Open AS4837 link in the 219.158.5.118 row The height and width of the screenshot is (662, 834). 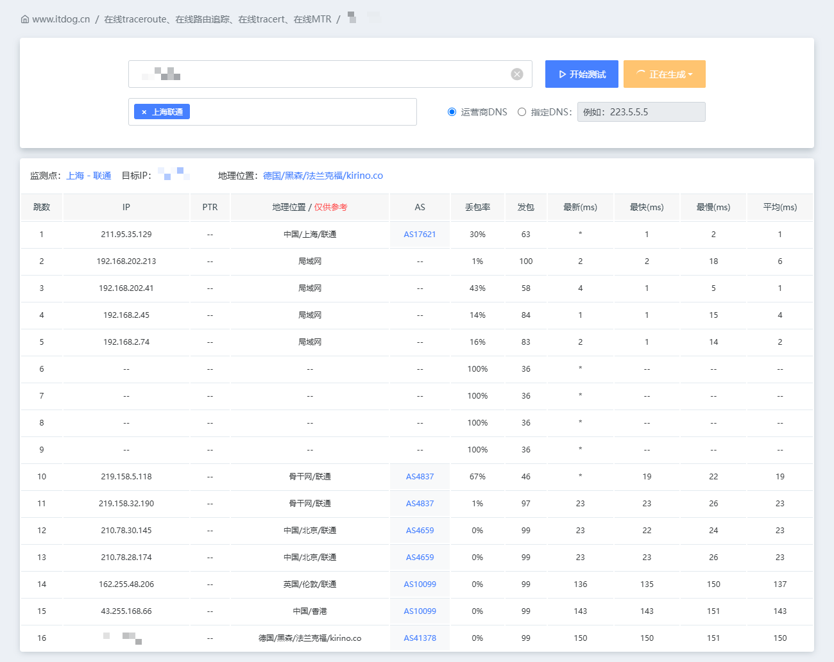tap(420, 477)
